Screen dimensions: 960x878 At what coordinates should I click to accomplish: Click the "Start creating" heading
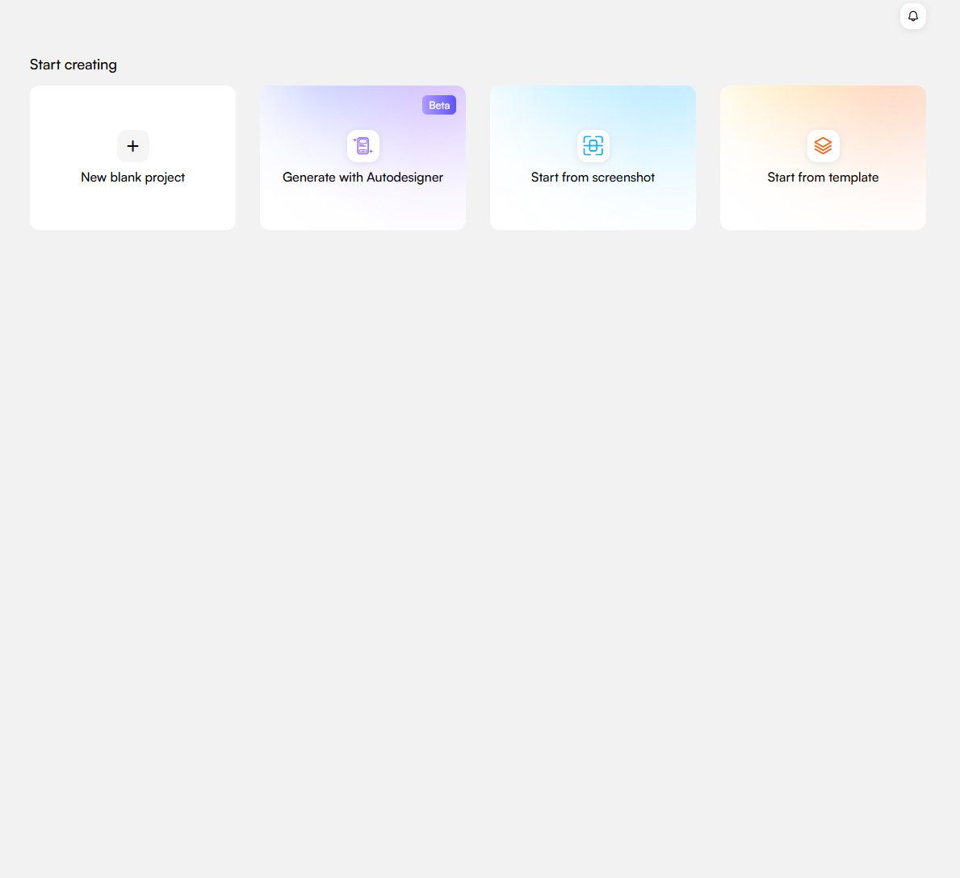tap(73, 65)
